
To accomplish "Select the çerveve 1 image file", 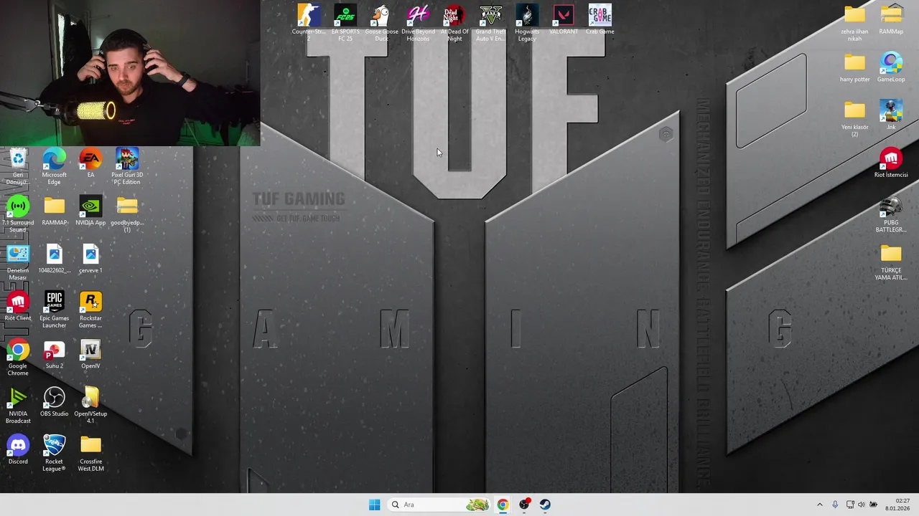I will click(90, 254).
